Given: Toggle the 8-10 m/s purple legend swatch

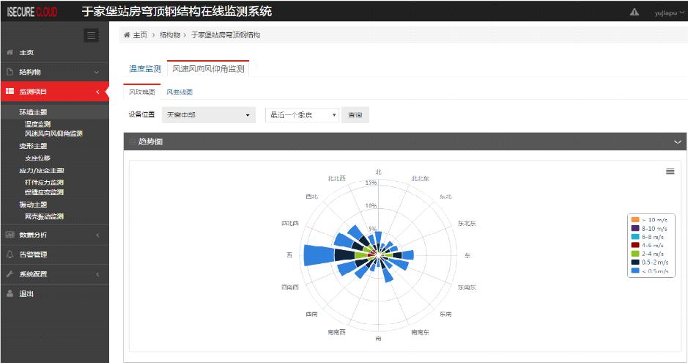Looking at the screenshot, I should coord(635,228).
